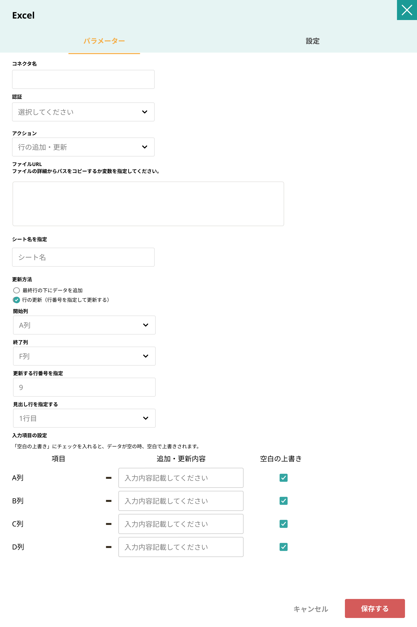The image size is (417, 627).
Task: Click the コネクタ名 input field
Action: coord(83,79)
